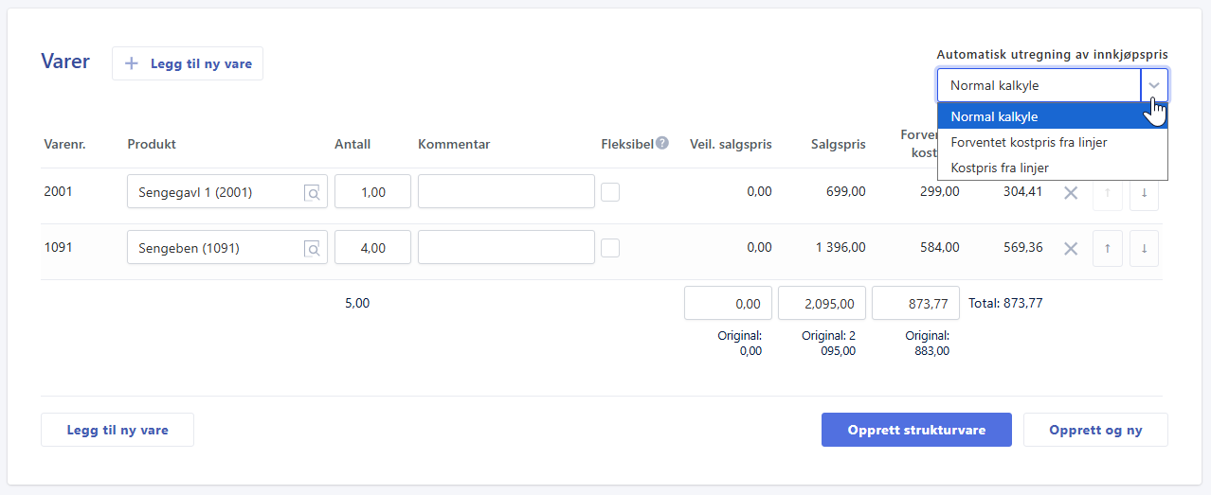The width and height of the screenshot is (1211, 495).
Task: Click the Kommentar field for Sengegavl 1
Action: click(506, 192)
